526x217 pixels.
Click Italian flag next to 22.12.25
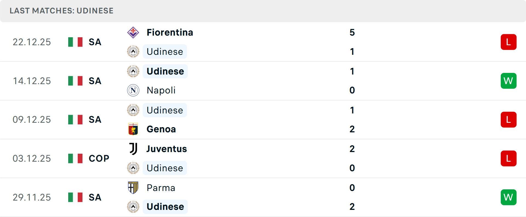pyautogui.click(x=75, y=42)
